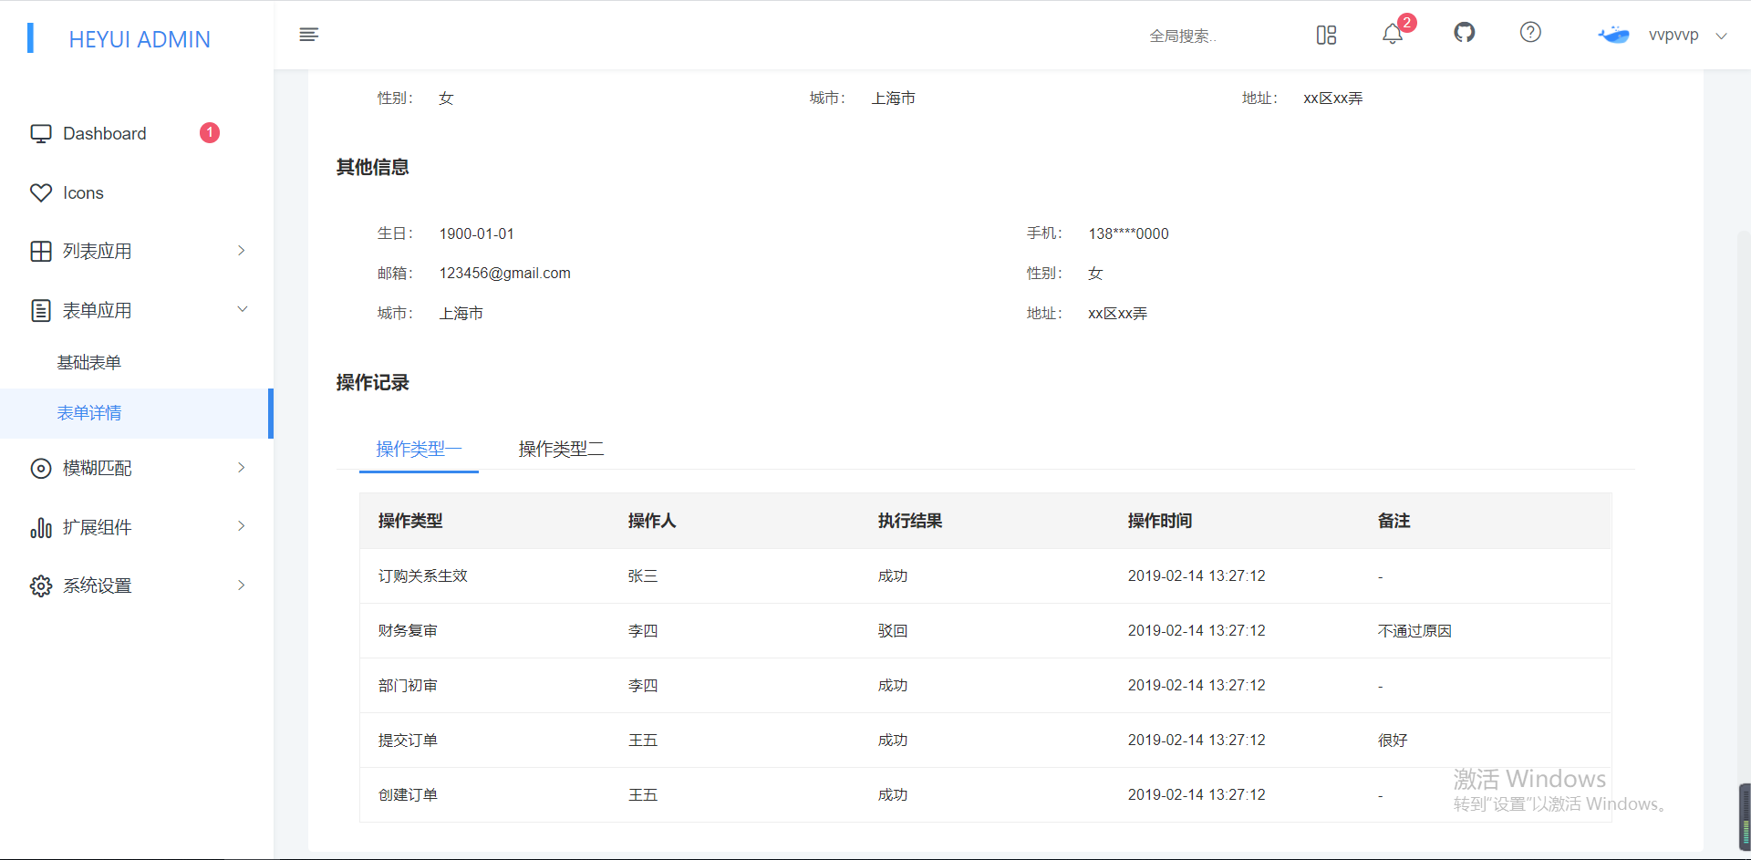Image resolution: width=1751 pixels, height=860 pixels.
Task: Click the 操作类型 column header
Action: tap(410, 521)
